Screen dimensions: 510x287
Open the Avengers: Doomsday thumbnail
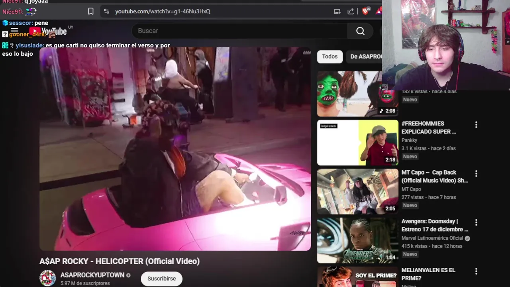[x=358, y=240]
